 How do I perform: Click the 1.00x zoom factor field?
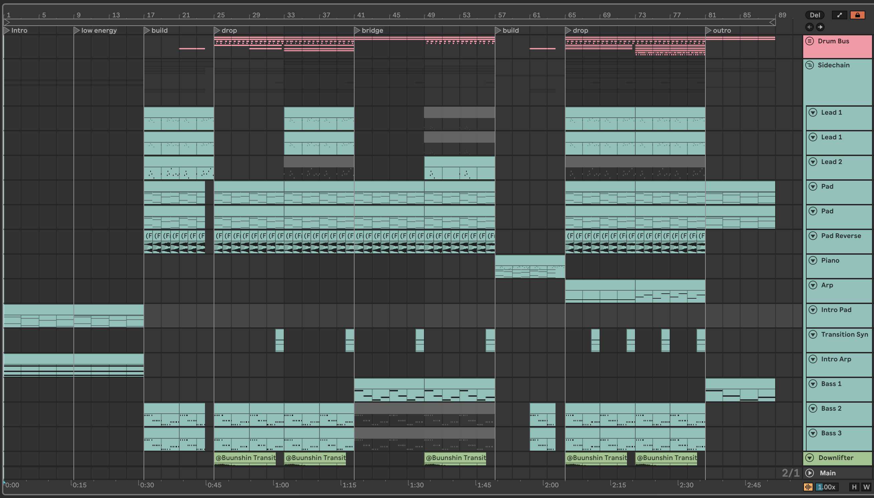[x=826, y=487]
